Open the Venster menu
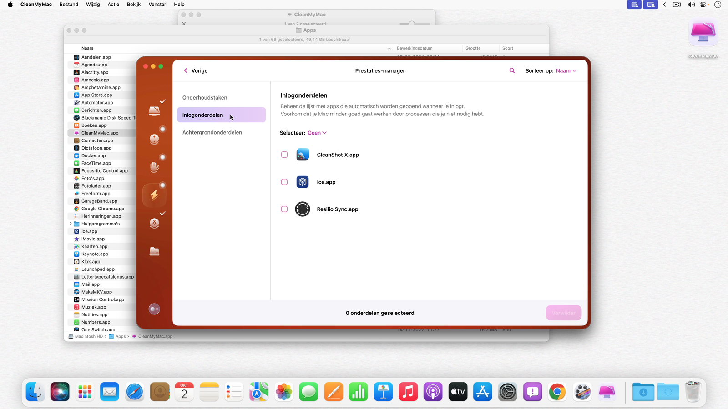This screenshot has height=409, width=728. (x=157, y=5)
